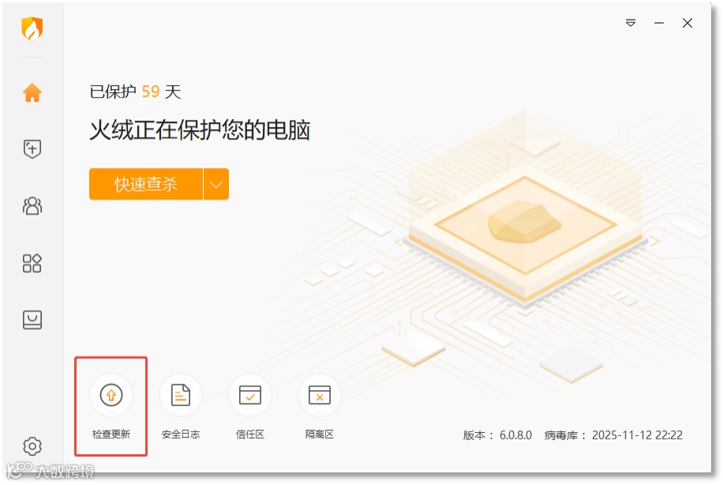
Task: Expand the scan type dropdown arrow
Action: coord(216,185)
